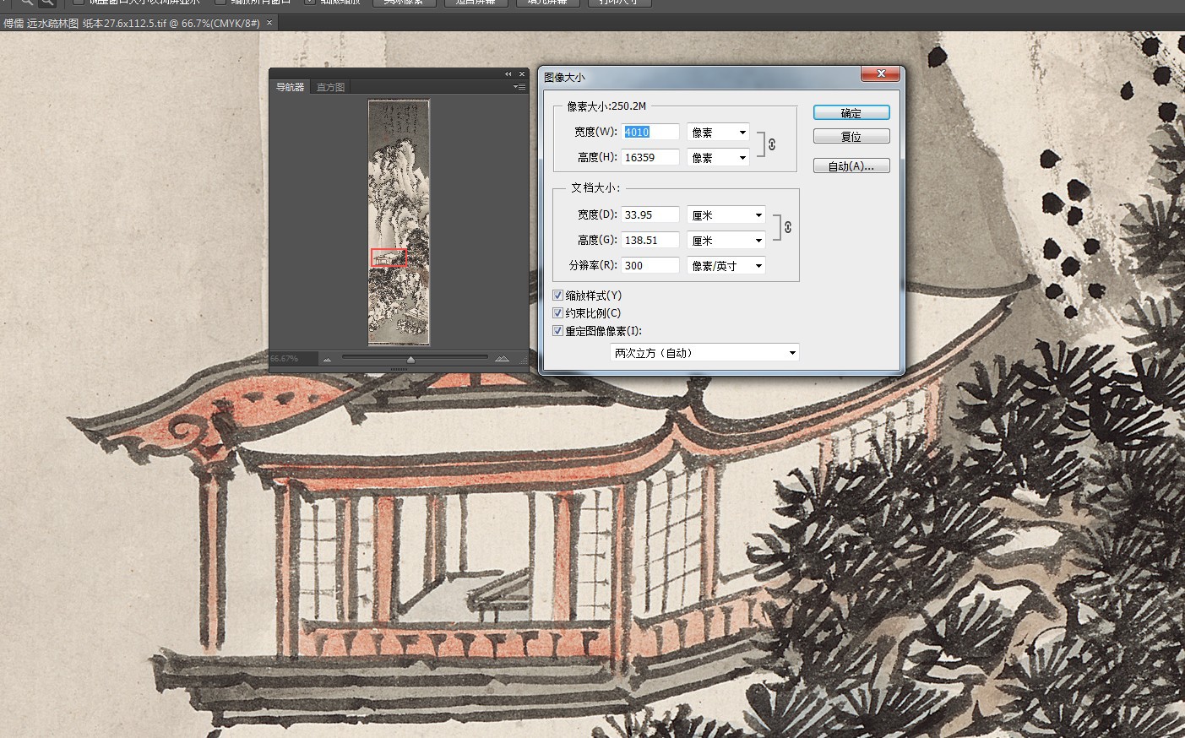1185x738 pixels.
Task: Click the 宽度(W) pixel width field
Action: click(x=650, y=133)
